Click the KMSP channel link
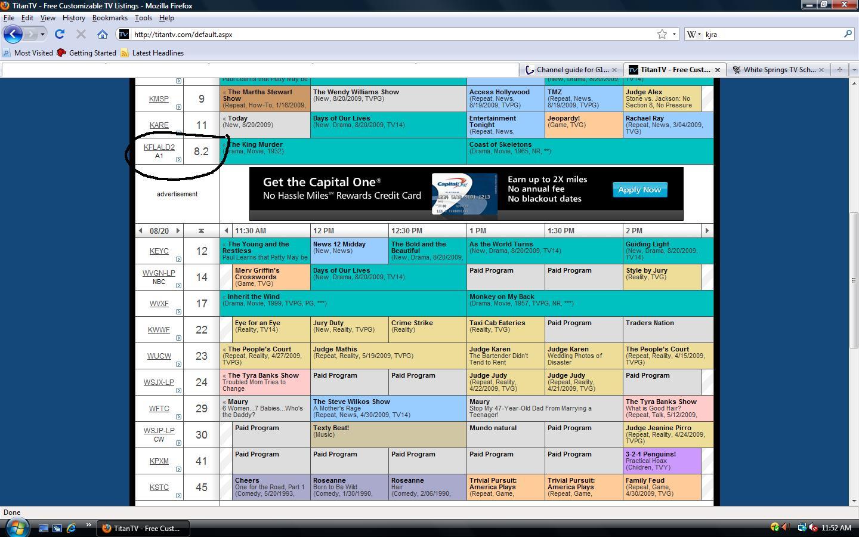The width and height of the screenshot is (859, 537). pos(159,99)
